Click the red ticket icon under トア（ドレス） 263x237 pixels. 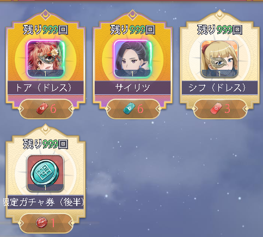[x=42, y=109]
